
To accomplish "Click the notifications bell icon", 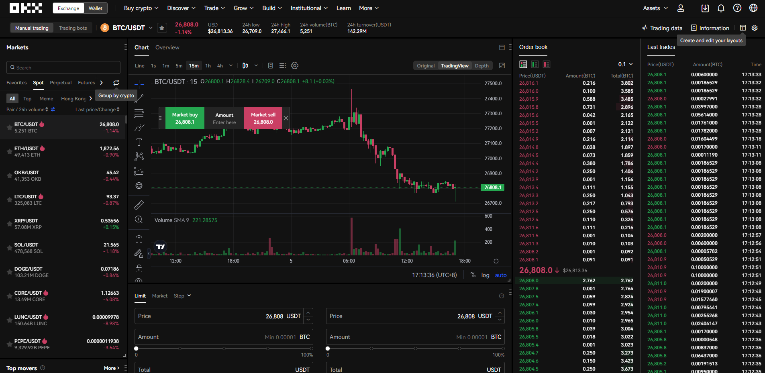I will coord(721,8).
